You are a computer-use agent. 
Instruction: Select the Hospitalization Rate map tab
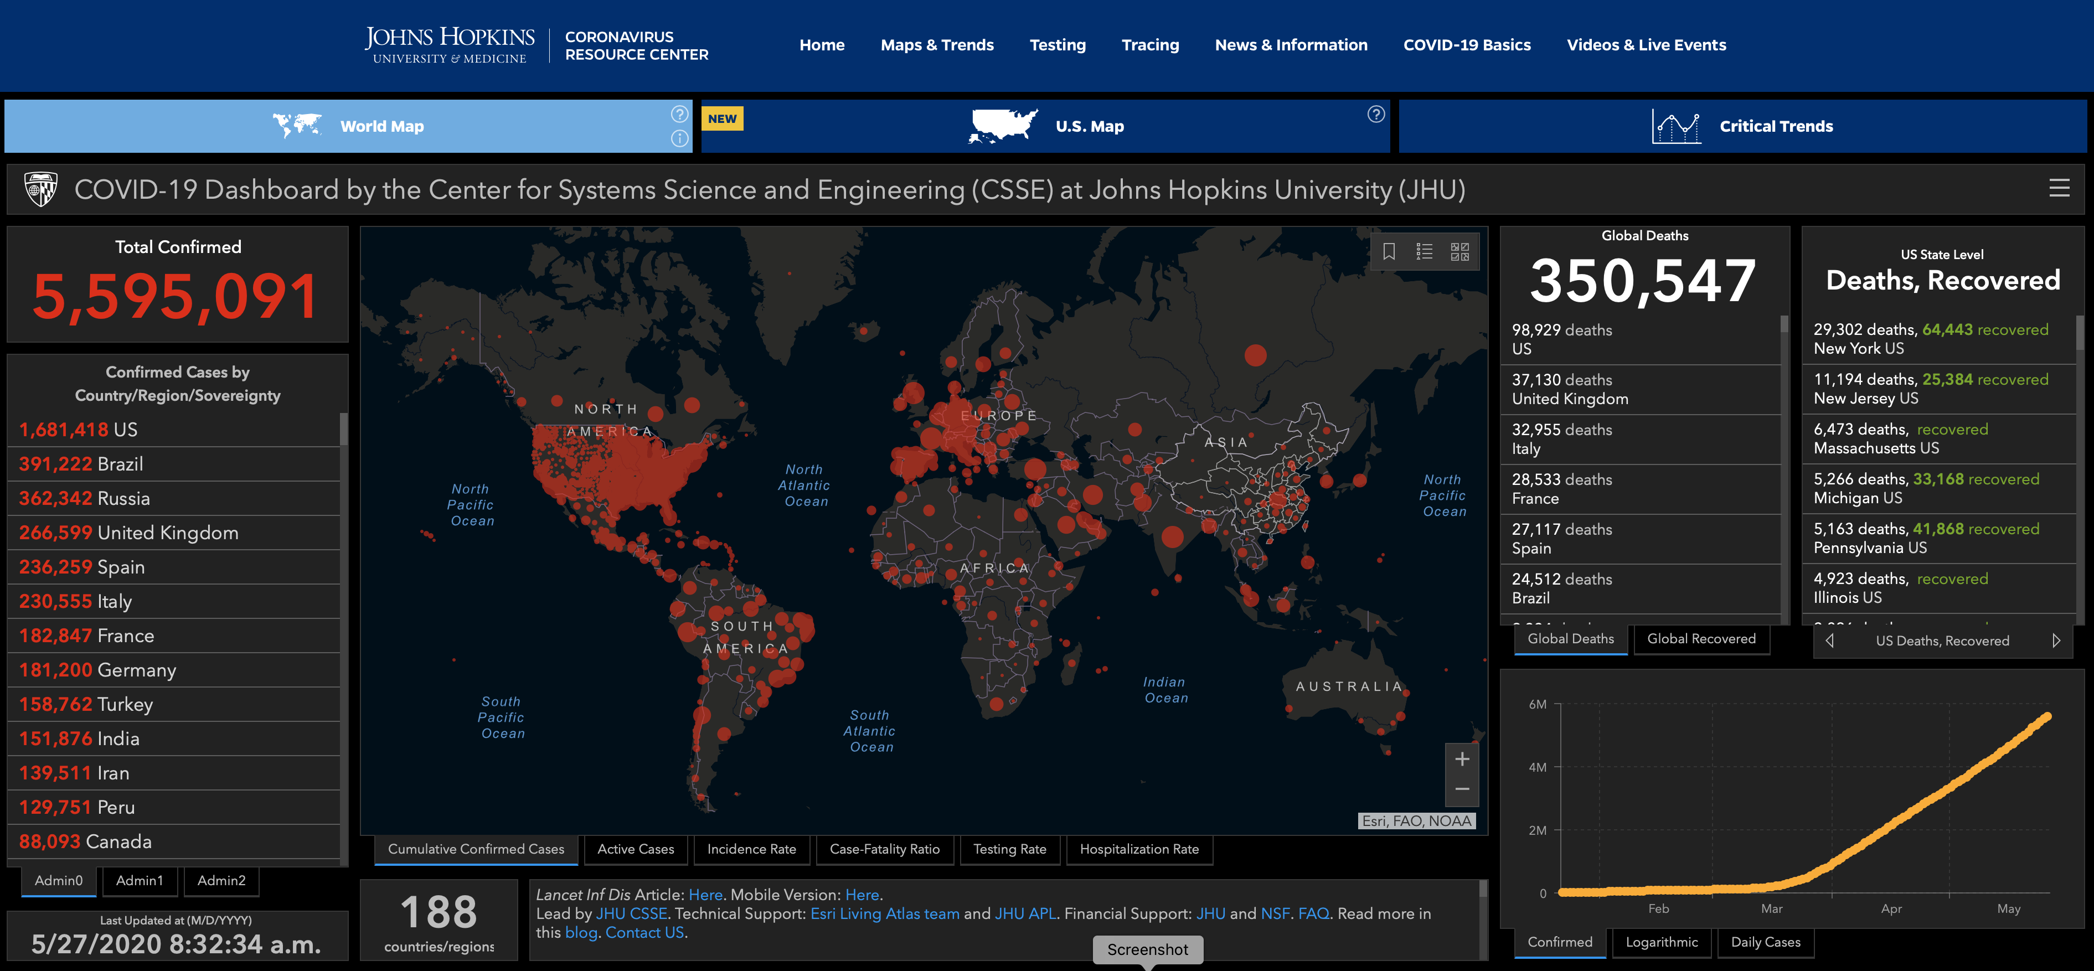(1139, 849)
